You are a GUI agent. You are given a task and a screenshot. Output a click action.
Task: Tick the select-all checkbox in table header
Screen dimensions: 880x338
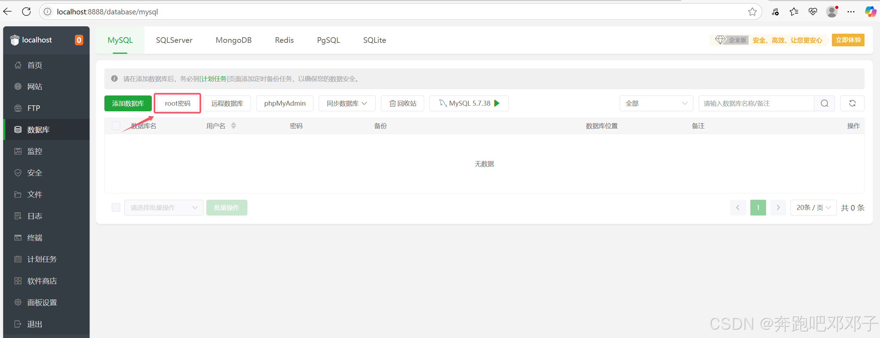[116, 126]
